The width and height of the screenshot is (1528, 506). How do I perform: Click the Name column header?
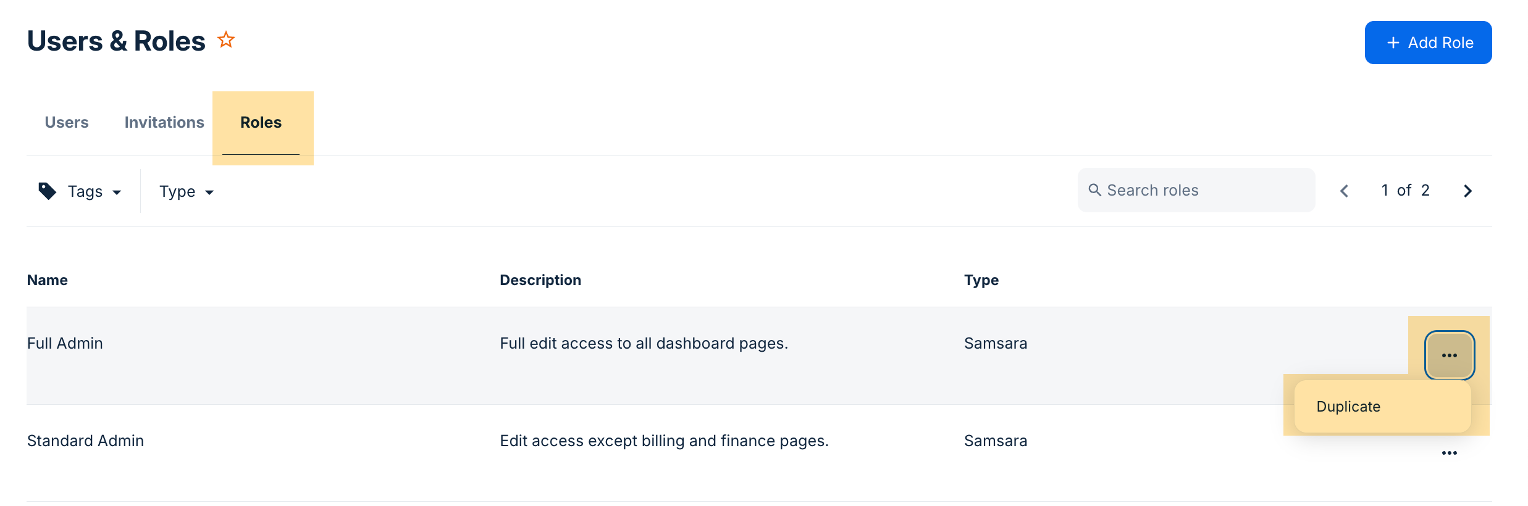tap(48, 280)
